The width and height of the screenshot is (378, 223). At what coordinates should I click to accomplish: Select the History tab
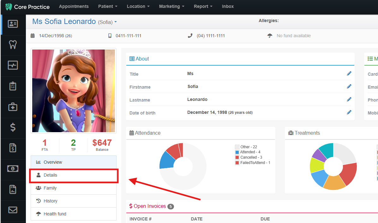(74, 201)
